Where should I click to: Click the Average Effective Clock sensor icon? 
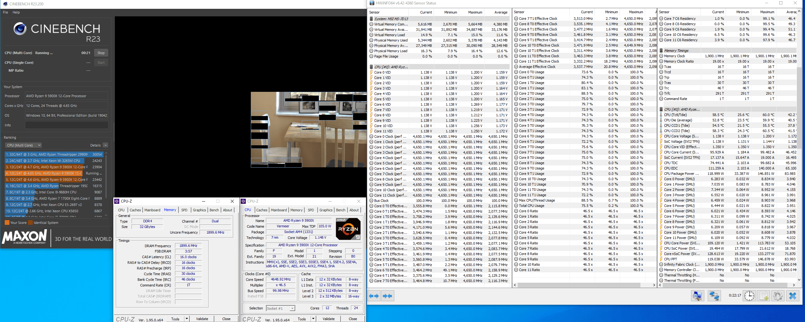click(516, 67)
